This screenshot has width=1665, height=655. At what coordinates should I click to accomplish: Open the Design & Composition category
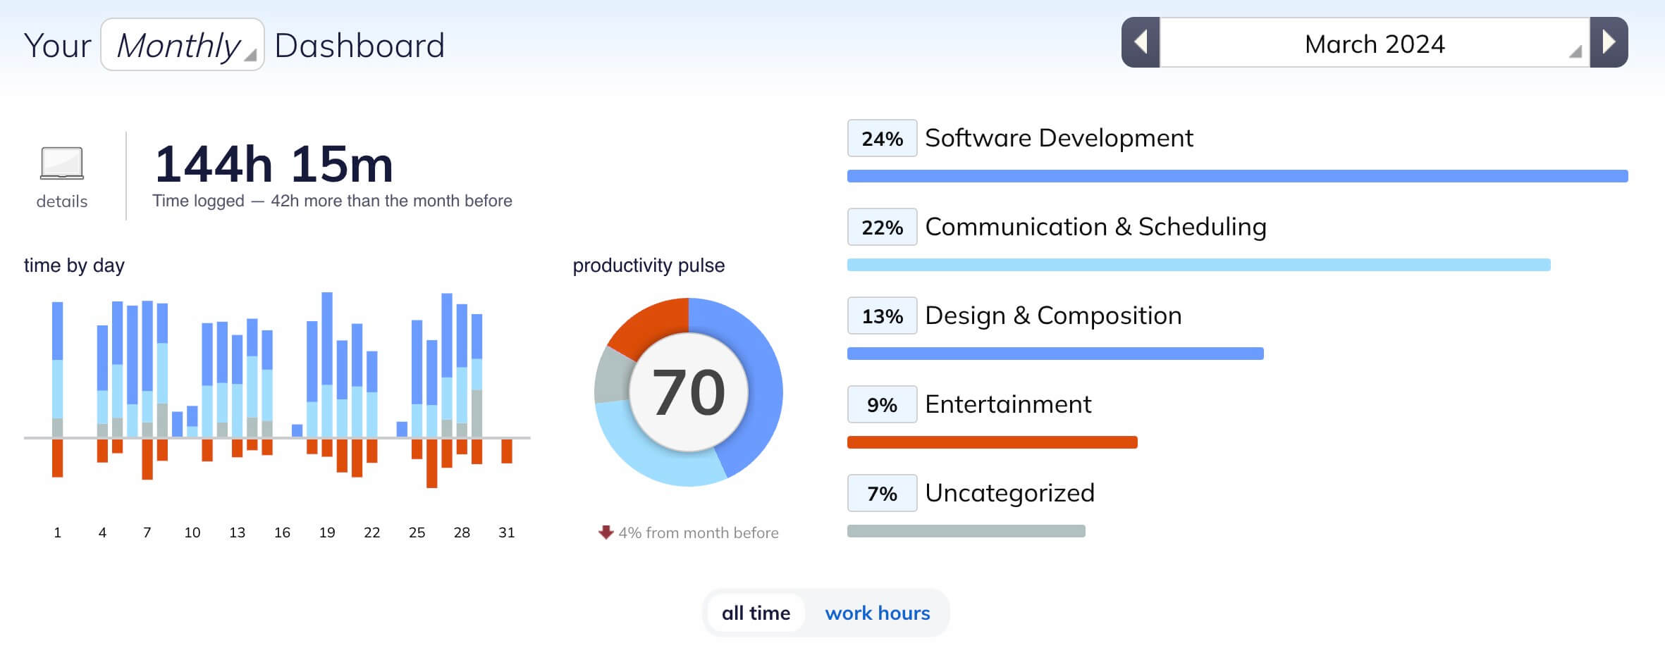coord(1053,316)
